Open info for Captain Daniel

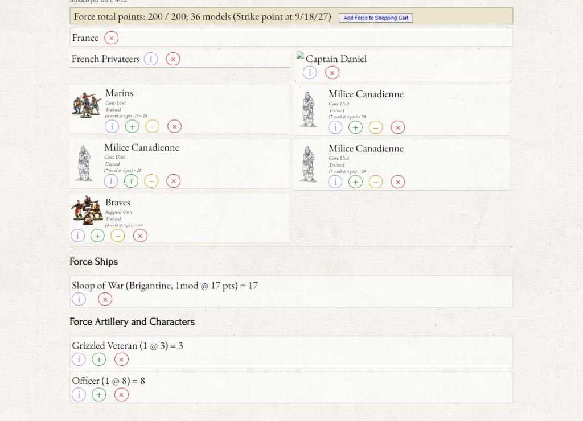(x=310, y=72)
